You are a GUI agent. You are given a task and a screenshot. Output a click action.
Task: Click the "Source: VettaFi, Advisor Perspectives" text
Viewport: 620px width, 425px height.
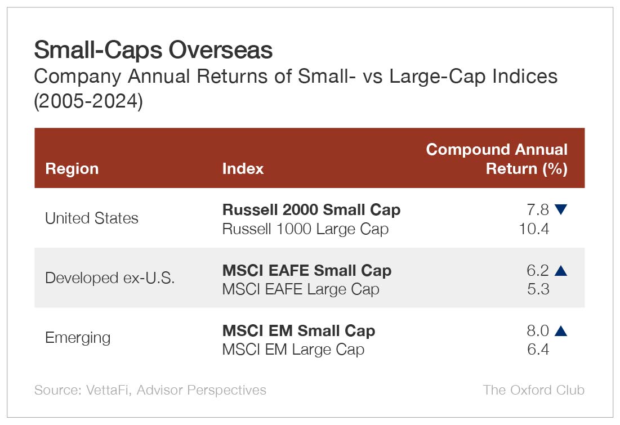pos(150,390)
